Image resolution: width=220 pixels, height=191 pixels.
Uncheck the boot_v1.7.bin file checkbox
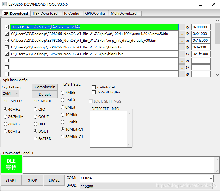7,27
